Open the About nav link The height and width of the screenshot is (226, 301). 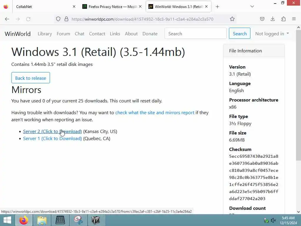tap(131, 34)
